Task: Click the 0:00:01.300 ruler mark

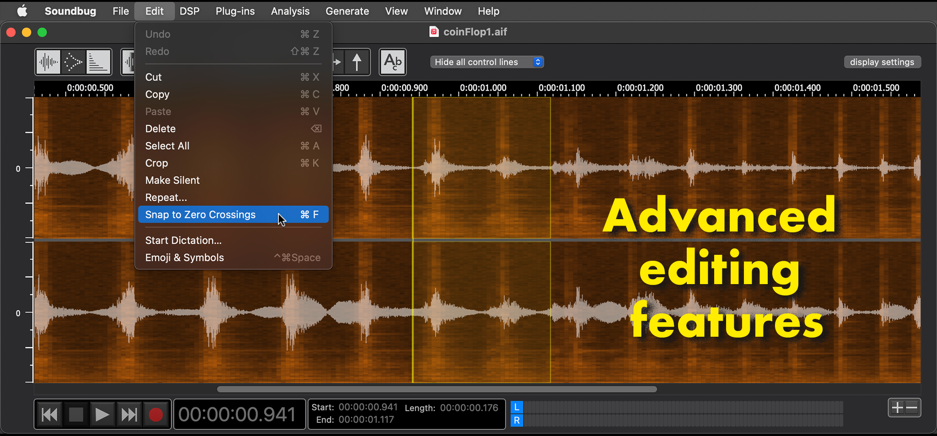Action: coord(719,88)
